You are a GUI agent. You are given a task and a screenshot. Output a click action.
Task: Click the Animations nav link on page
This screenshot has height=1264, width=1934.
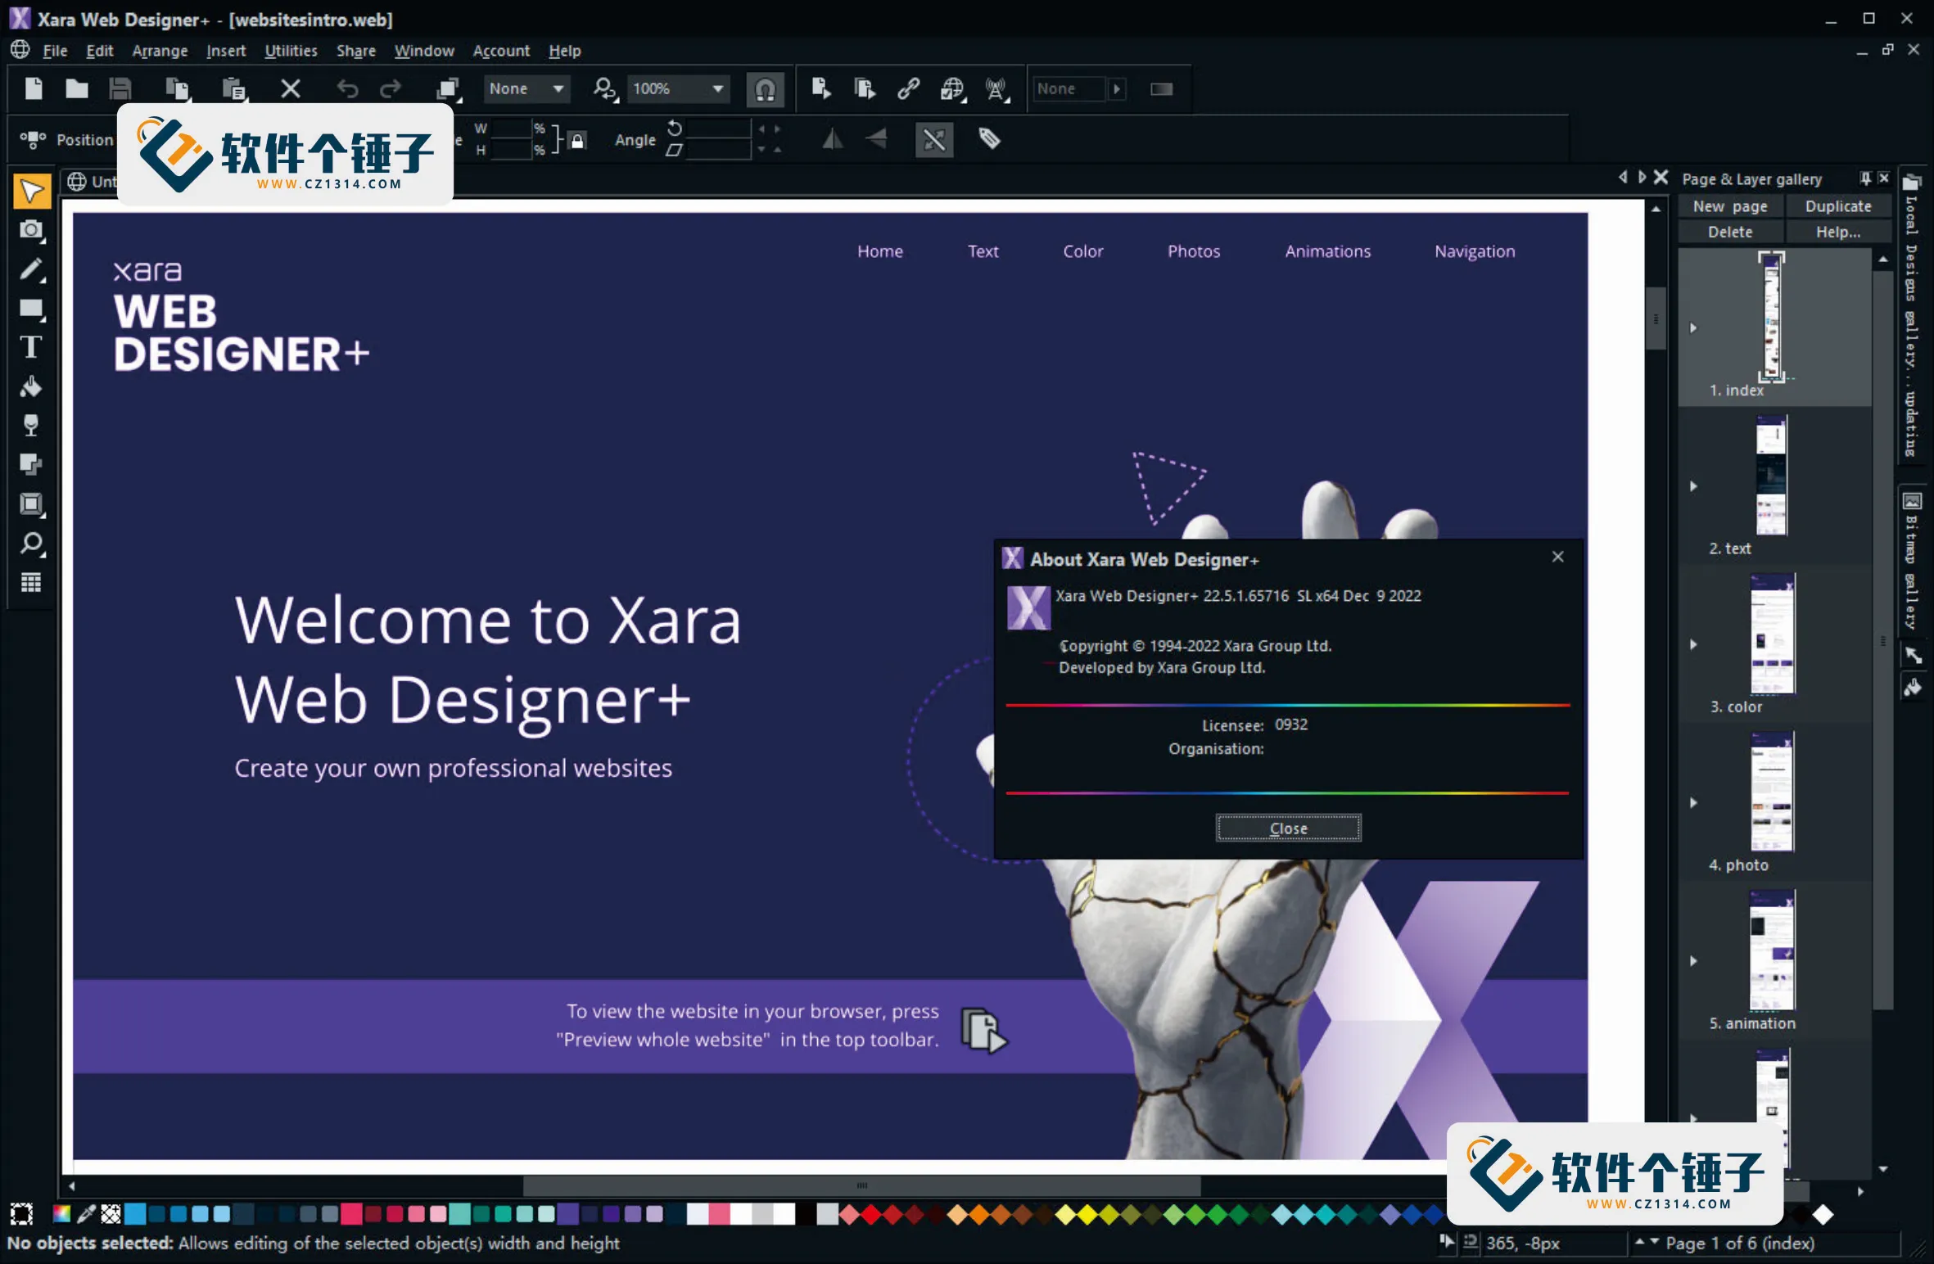pyautogui.click(x=1327, y=251)
